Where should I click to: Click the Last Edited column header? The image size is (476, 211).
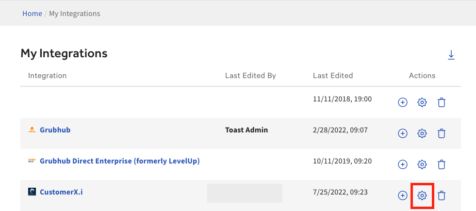pyautogui.click(x=333, y=76)
